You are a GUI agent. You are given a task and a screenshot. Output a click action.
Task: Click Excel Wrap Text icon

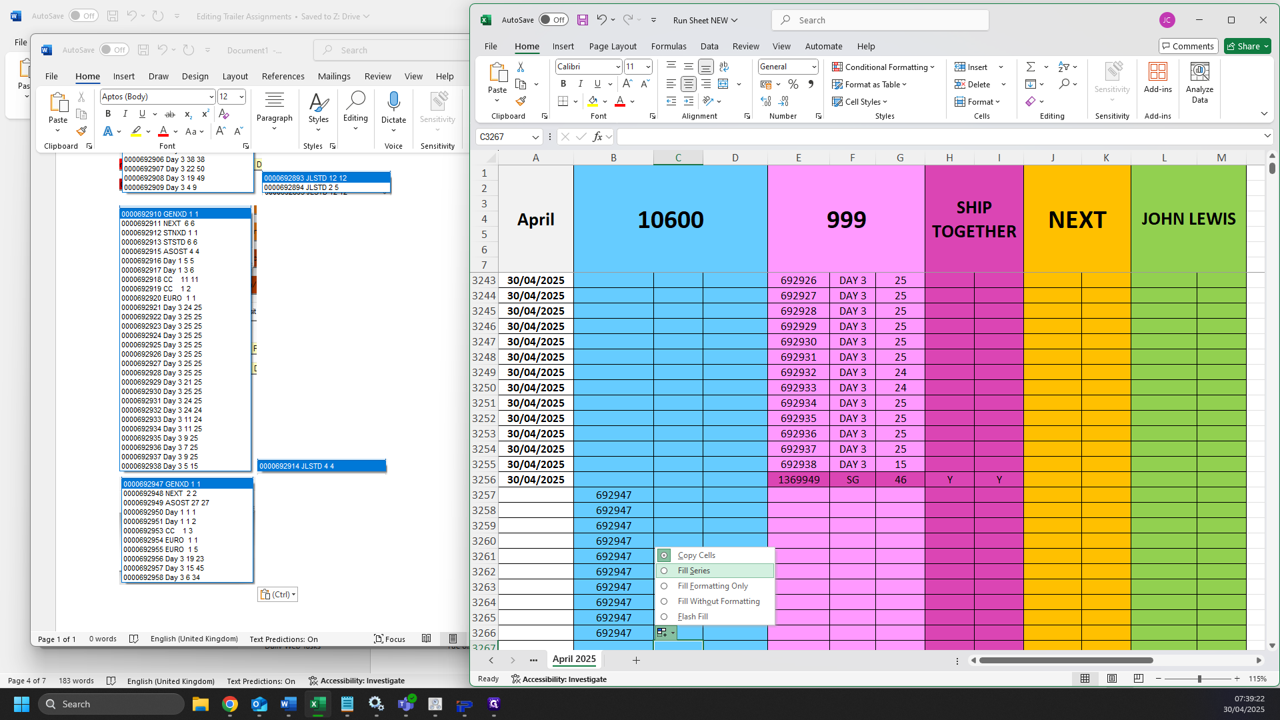[x=724, y=67]
